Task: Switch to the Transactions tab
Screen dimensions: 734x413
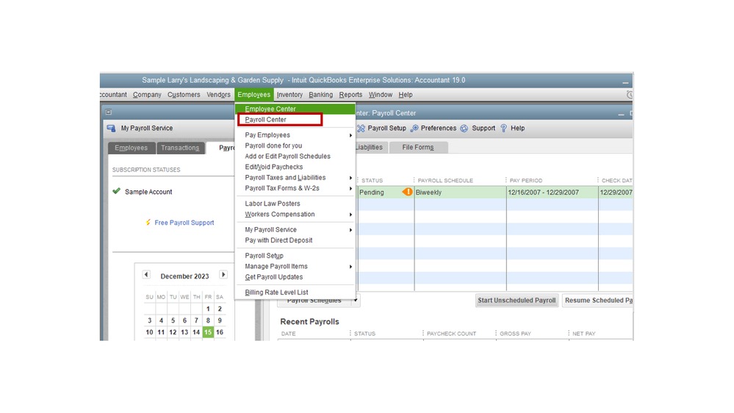Action: click(x=180, y=148)
